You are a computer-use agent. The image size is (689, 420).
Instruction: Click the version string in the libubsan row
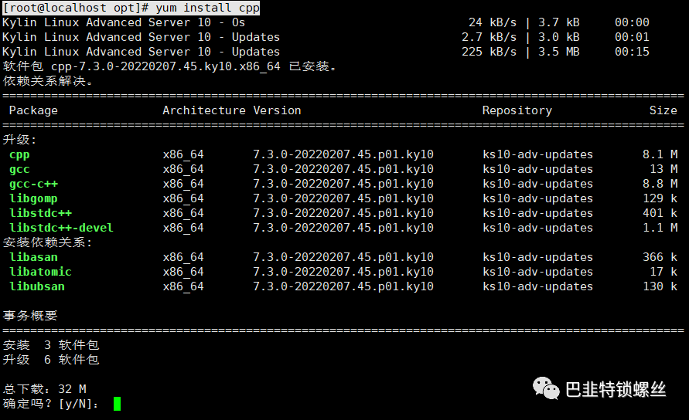click(343, 286)
